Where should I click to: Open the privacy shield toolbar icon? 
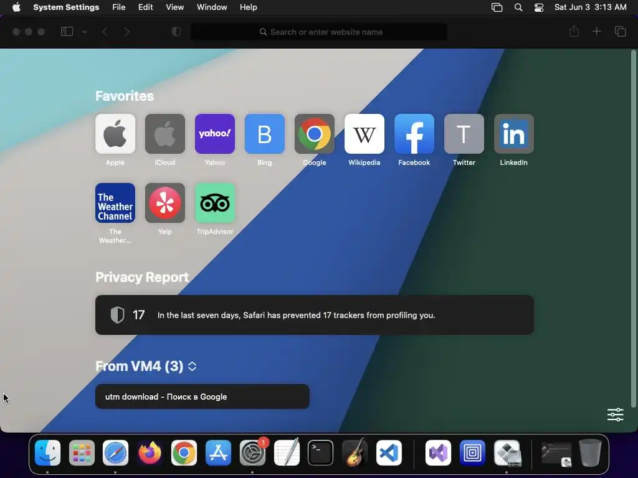(176, 32)
